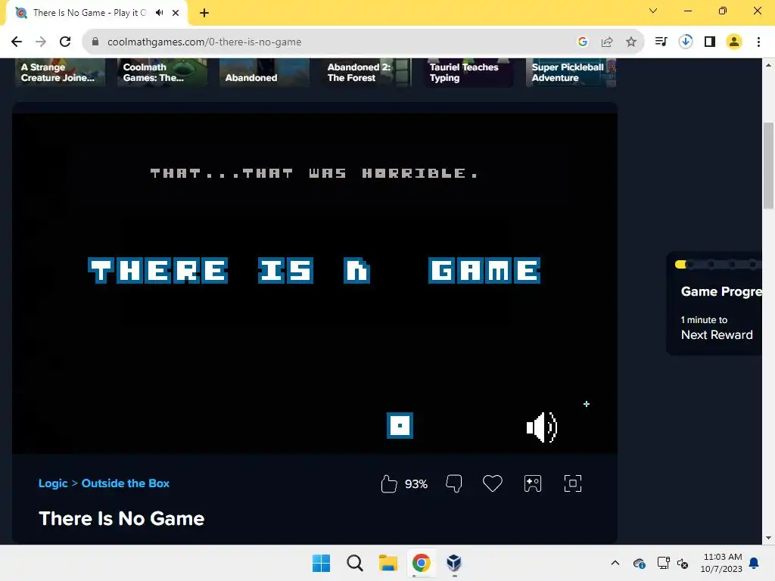Click the browser forward arrow

[x=41, y=42]
